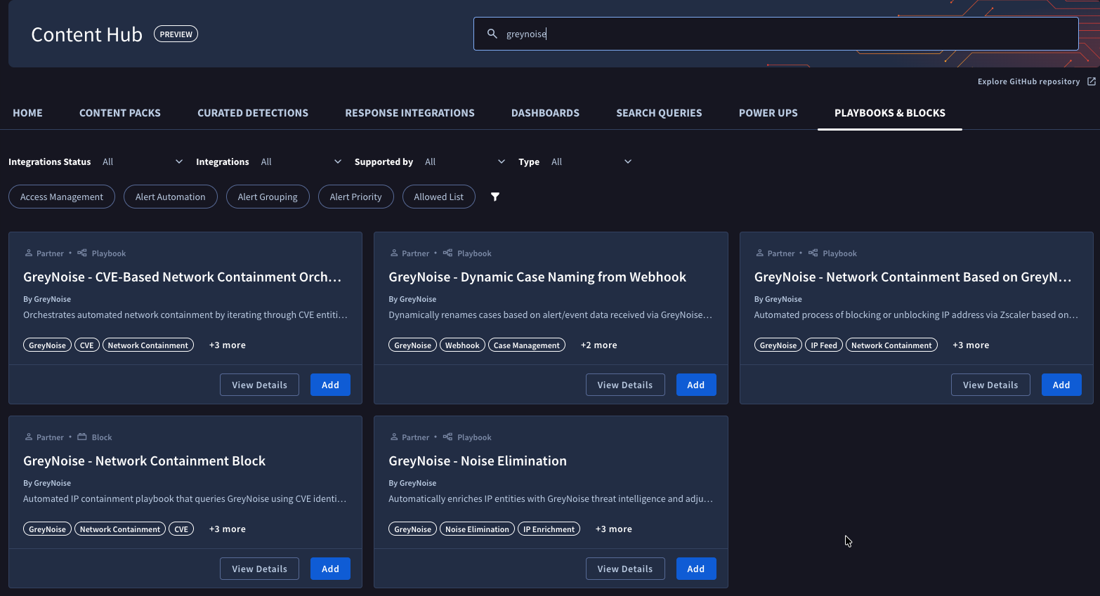Expand the Type filter dropdown
The width and height of the screenshot is (1100, 596).
coord(591,161)
